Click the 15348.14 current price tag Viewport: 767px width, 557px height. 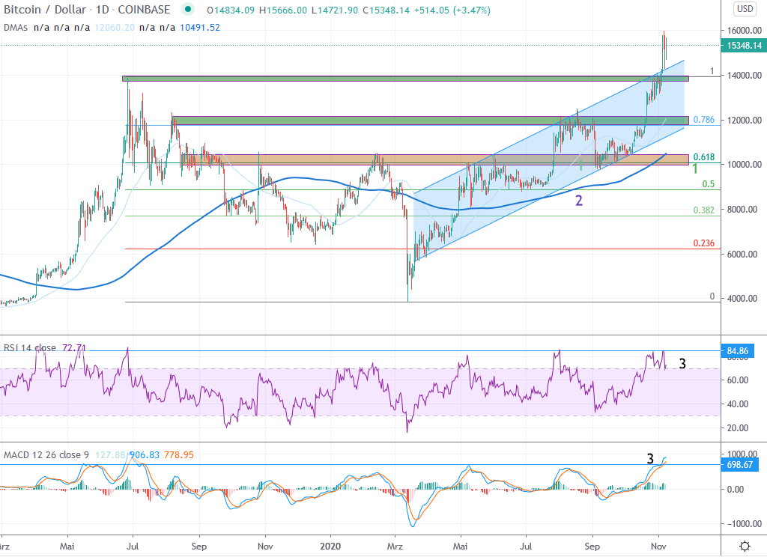(x=744, y=46)
